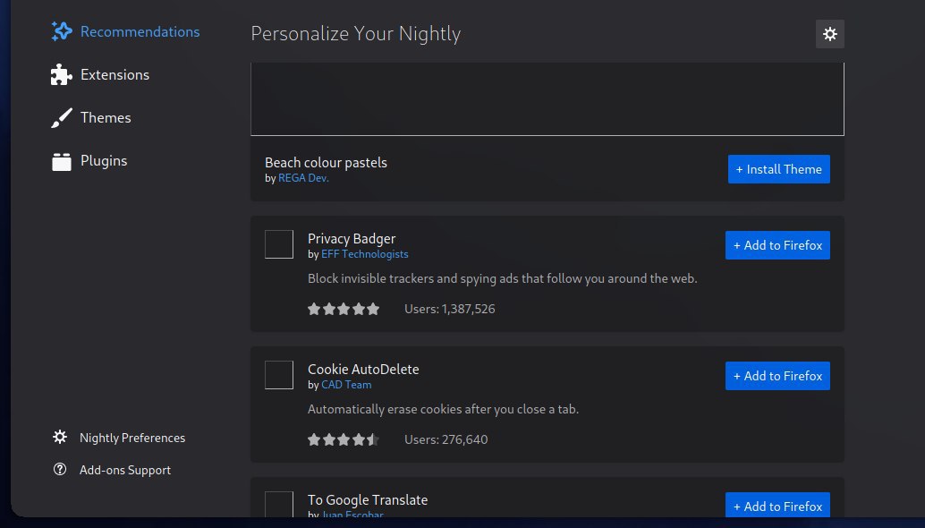Click Users: 1,387,526 text
The image size is (925, 528).
pos(449,309)
